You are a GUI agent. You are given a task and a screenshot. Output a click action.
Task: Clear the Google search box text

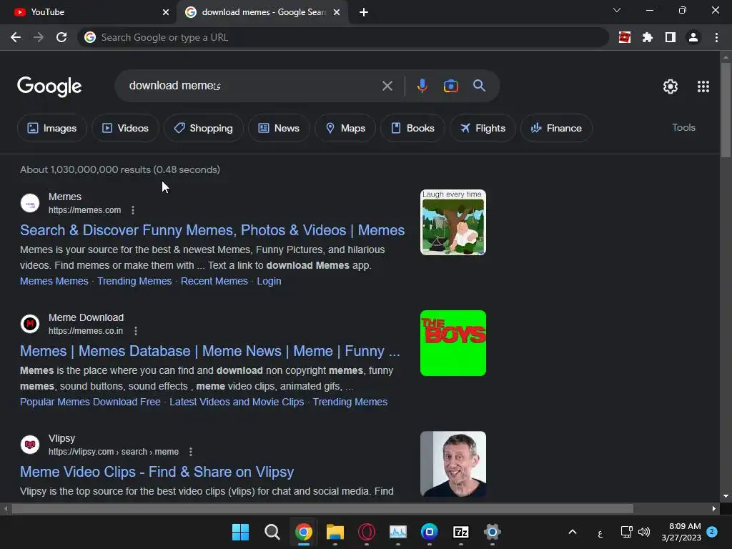[x=387, y=86]
